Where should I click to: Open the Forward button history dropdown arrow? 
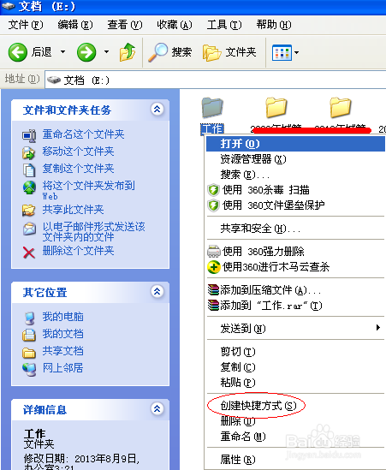click(106, 52)
